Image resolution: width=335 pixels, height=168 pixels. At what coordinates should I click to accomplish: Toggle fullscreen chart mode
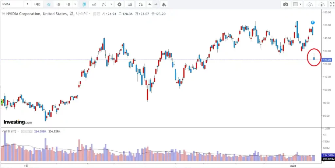(x=332, y=4)
